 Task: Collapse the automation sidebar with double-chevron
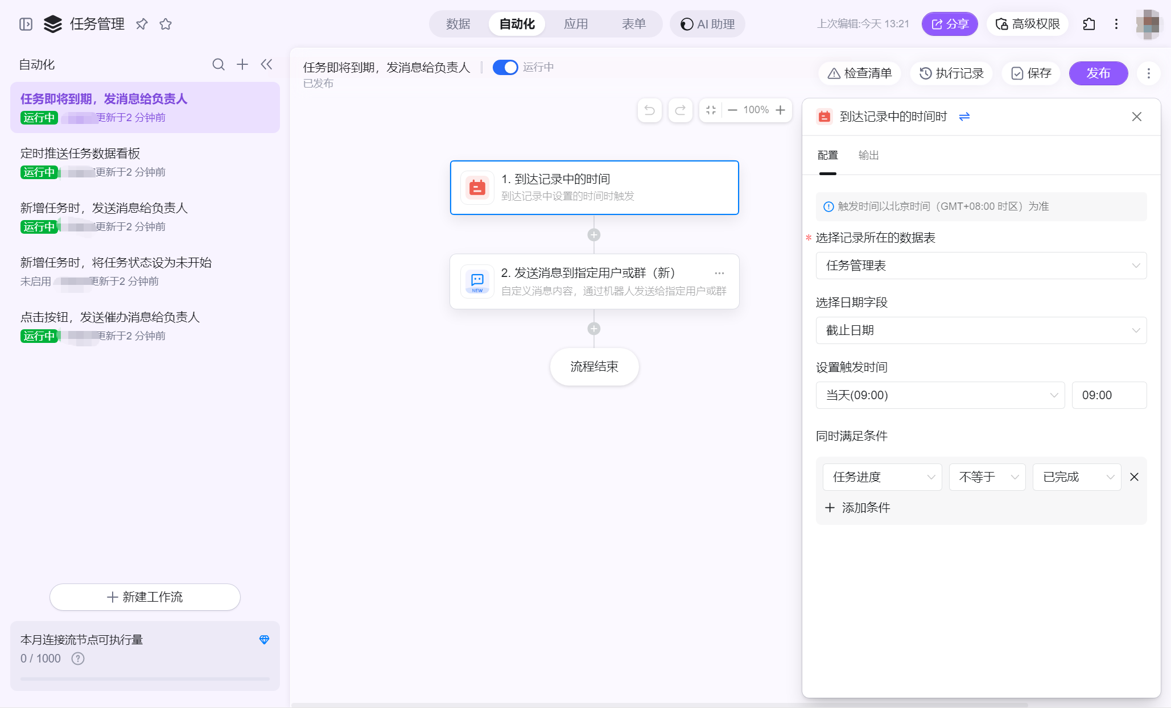tap(266, 64)
